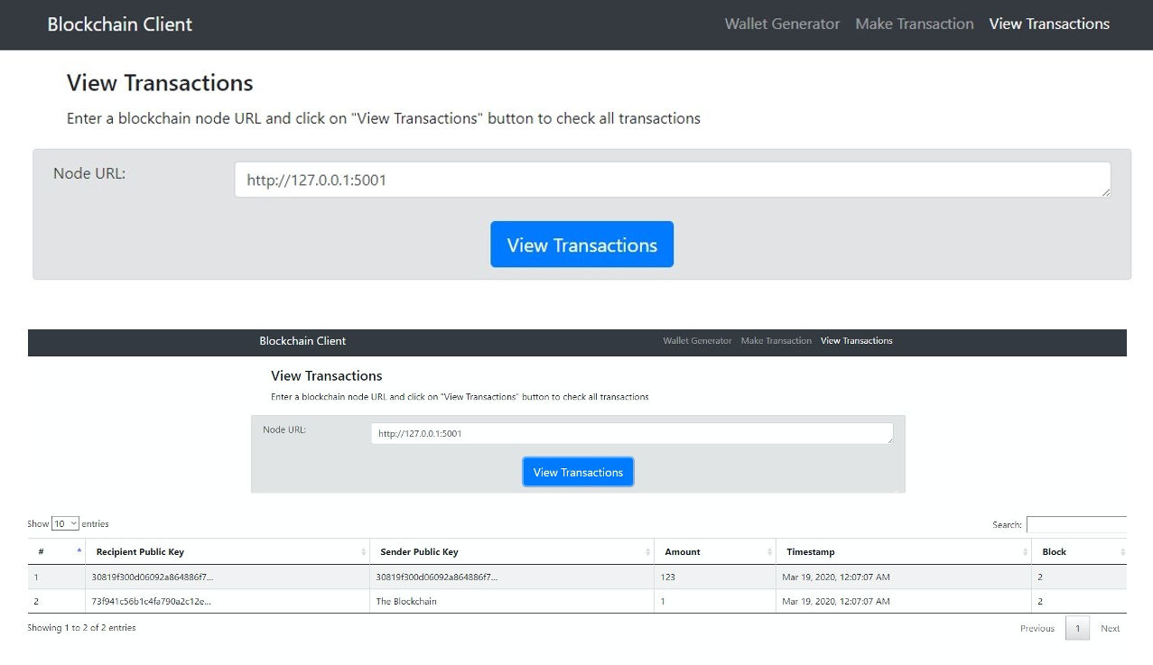Go to Make Transaction page in navbar
Screen dimensions: 1153x665
(915, 24)
